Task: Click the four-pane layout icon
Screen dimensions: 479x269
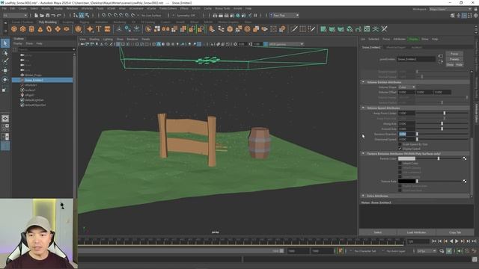Action: tap(5, 127)
